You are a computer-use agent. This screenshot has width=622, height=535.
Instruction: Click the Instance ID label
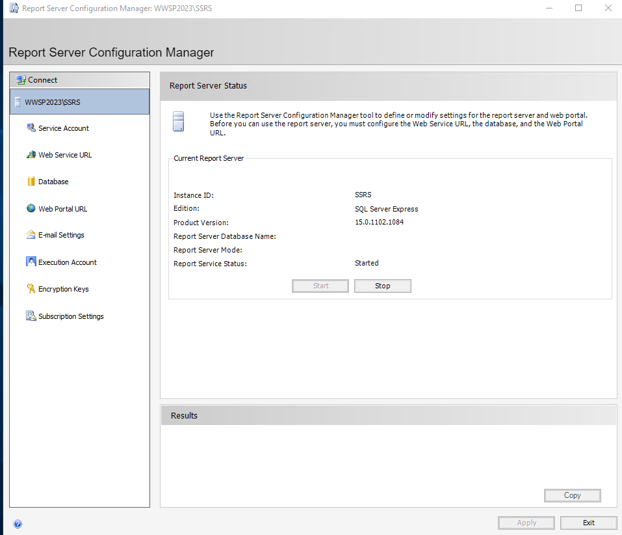194,195
